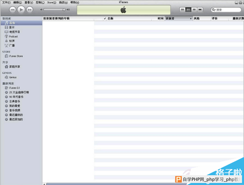Image resolution: width=244 pixels, height=185 pixels.
Task: Sort by 评价 column header
Action: 220,18
